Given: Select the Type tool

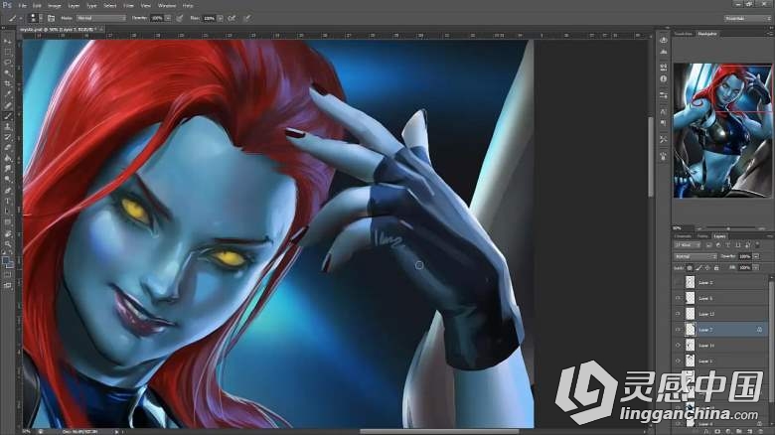Looking at the screenshot, I should pyautogui.click(x=7, y=202).
